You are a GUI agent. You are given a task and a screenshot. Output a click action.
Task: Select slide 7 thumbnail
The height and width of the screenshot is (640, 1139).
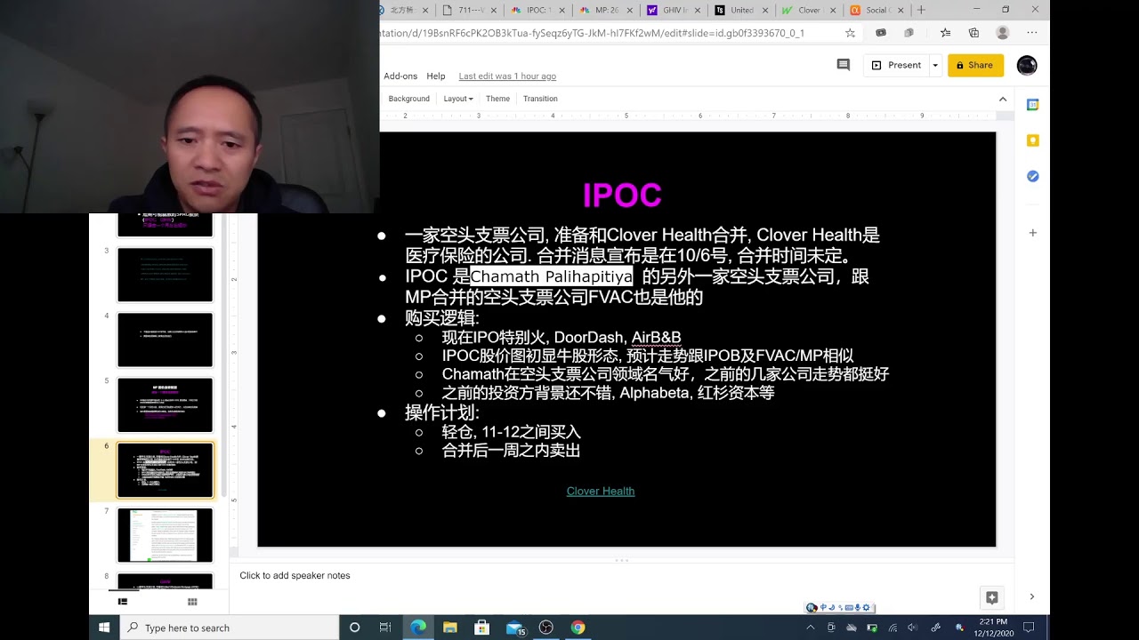[x=166, y=535]
